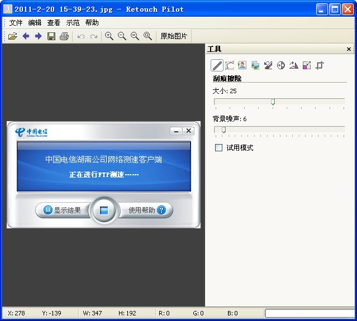Select the round half-shaded adjustment tool
Viewport: 357px width, 321px height.
pyautogui.click(x=281, y=65)
